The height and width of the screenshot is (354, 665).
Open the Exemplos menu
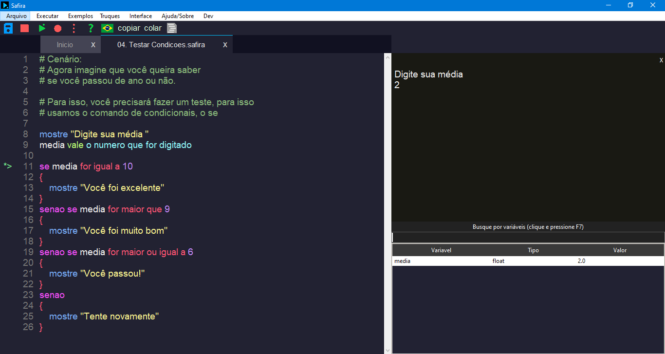coord(80,16)
